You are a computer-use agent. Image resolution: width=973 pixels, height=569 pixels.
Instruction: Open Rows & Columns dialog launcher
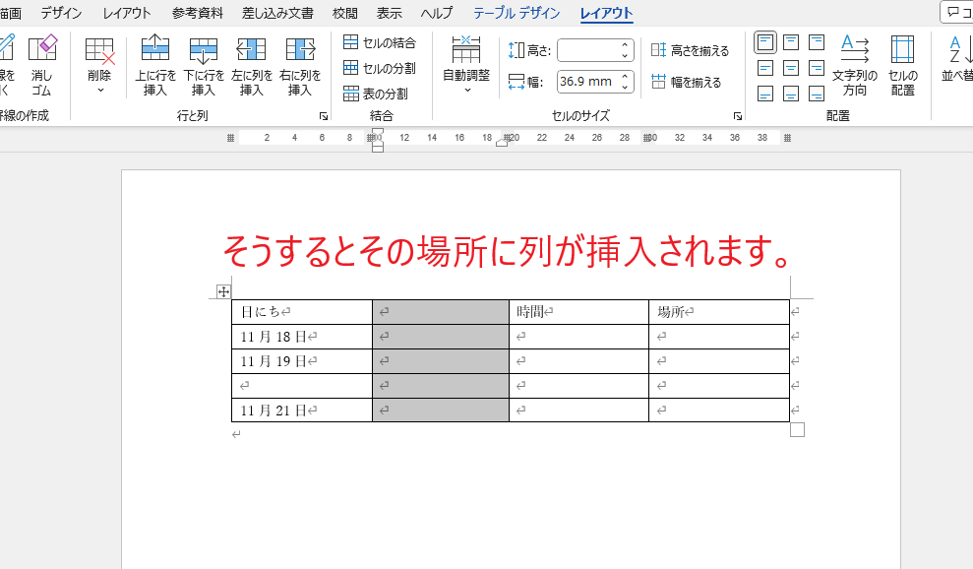click(x=324, y=116)
